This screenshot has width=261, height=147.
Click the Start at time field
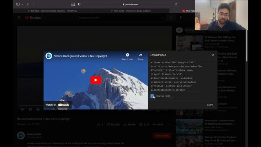pos(170,96)
